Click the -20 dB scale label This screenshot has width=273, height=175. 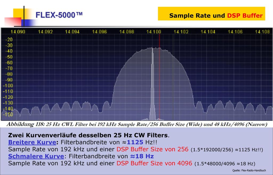(9, 40)
